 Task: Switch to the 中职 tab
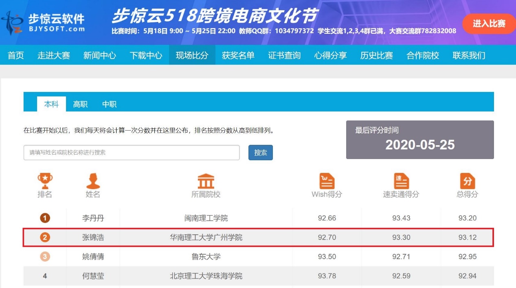[x=109, y=104]
